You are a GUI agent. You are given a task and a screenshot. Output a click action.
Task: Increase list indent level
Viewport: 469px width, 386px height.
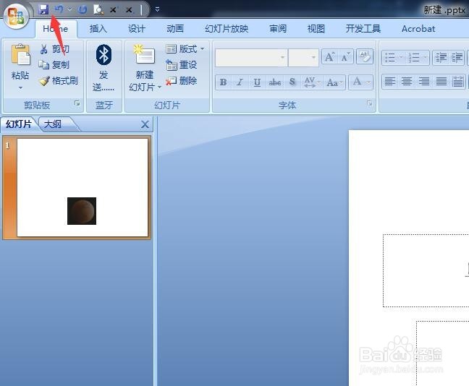coord(457,57)
